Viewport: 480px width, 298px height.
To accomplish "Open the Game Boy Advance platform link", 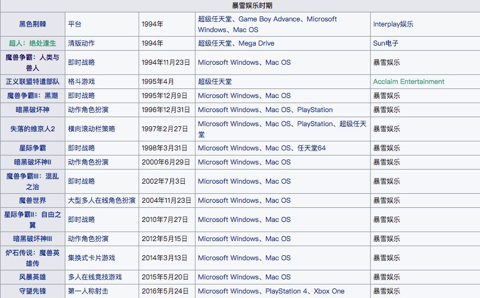I will tap(269, 19).
